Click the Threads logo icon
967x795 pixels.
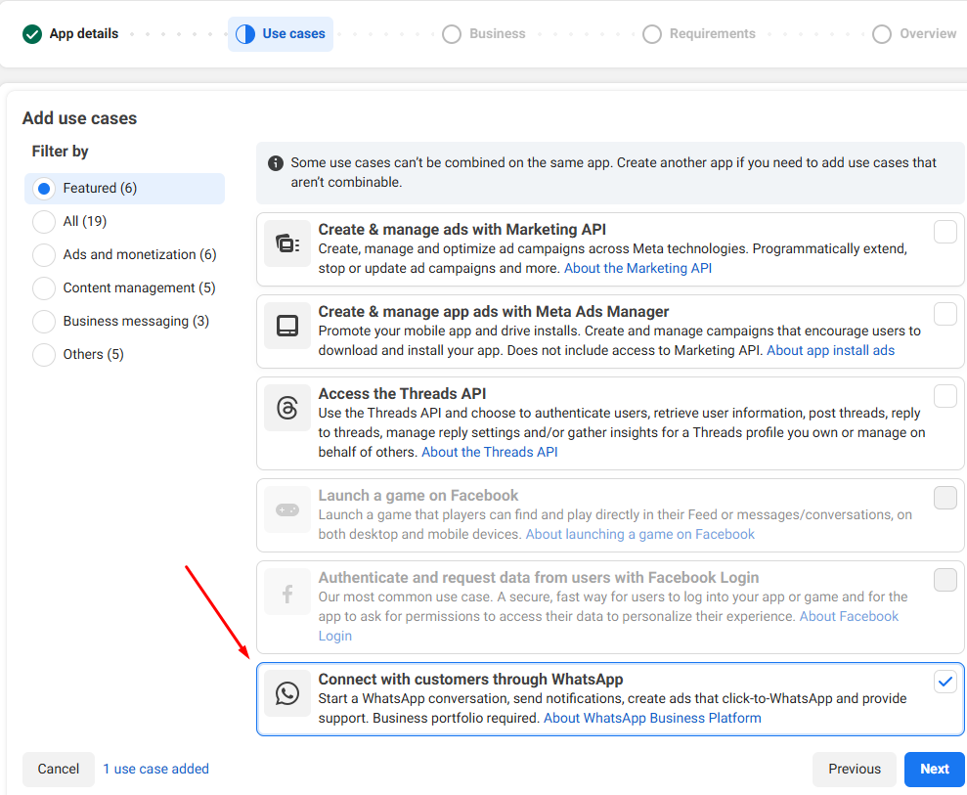pyautogui.click(x=287, y=408)
